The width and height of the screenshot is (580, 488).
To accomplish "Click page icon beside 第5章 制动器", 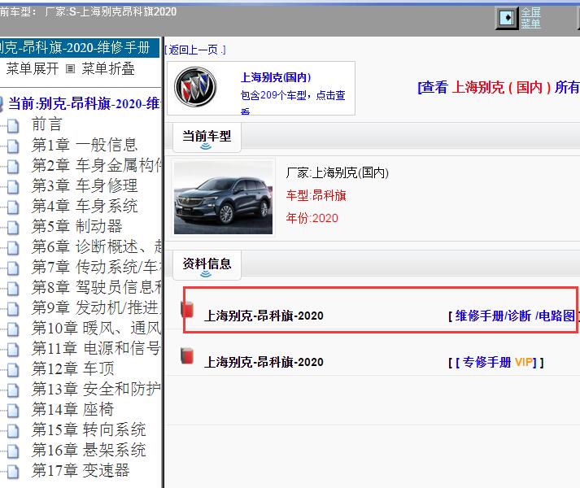I will 13,228.
